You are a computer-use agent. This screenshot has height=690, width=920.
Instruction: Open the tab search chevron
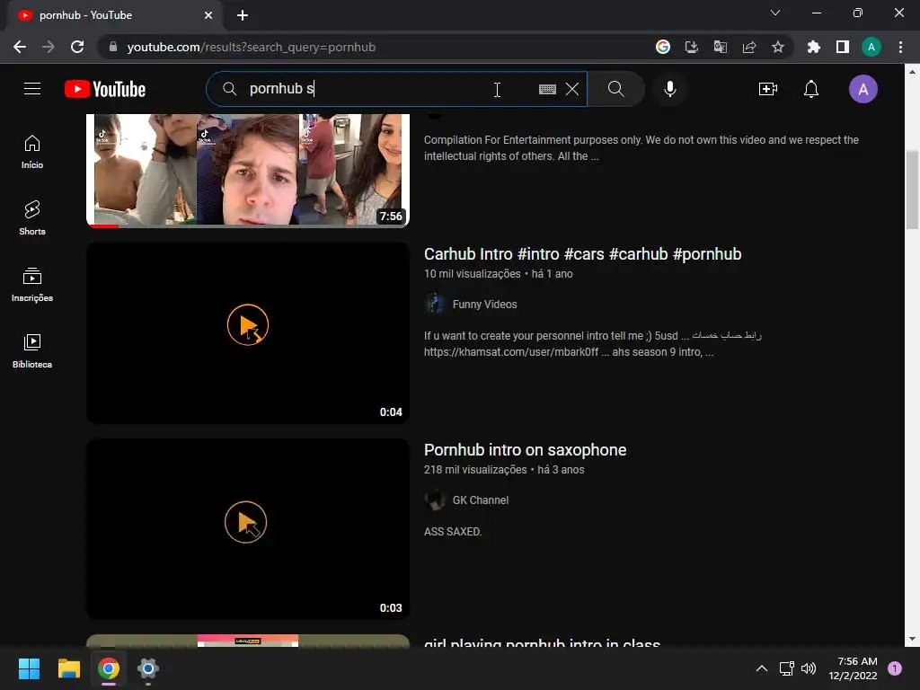click(x=775, y=13)
